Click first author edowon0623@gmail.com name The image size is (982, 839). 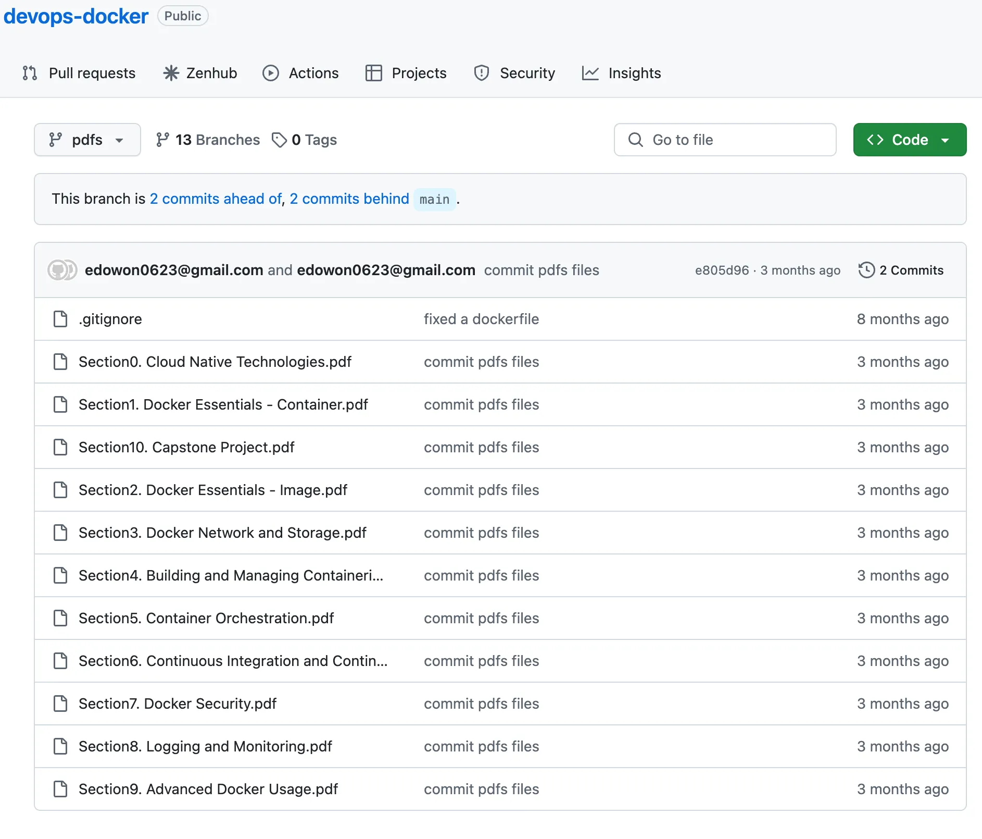(x=174, y=270)
